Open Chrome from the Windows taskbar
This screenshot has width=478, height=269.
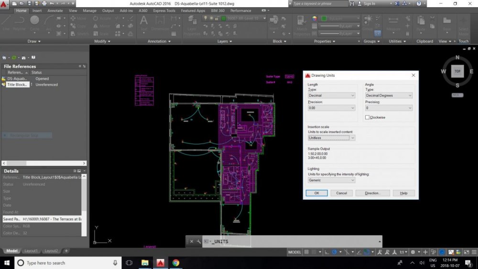(175, 262)
